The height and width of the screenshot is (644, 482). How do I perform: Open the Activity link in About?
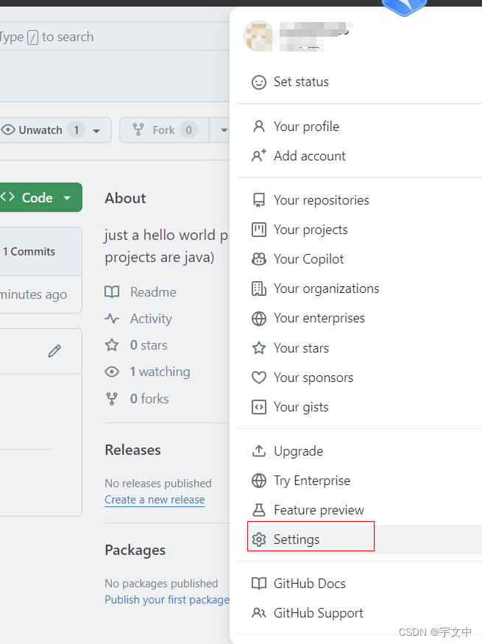coord(151,319)
